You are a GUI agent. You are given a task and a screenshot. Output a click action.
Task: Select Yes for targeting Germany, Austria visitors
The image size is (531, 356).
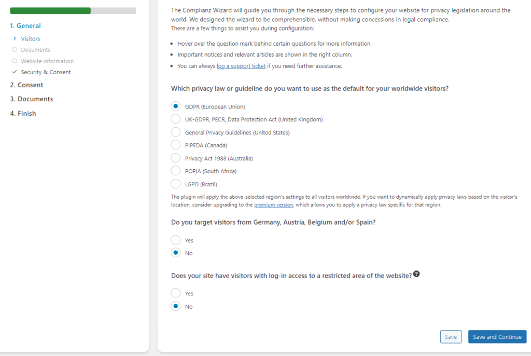pyautogui.click(x=176, y=240)
